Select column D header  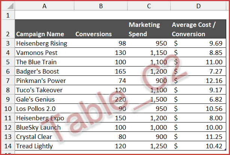198,6
